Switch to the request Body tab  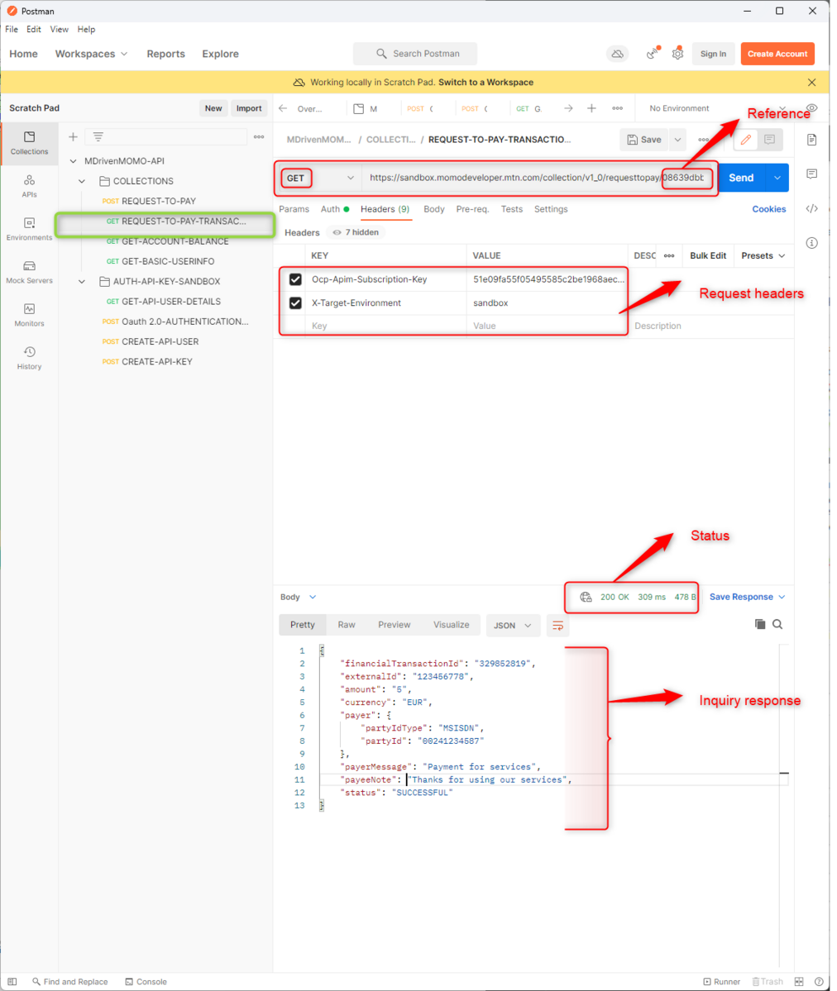[x=434, y=209]
